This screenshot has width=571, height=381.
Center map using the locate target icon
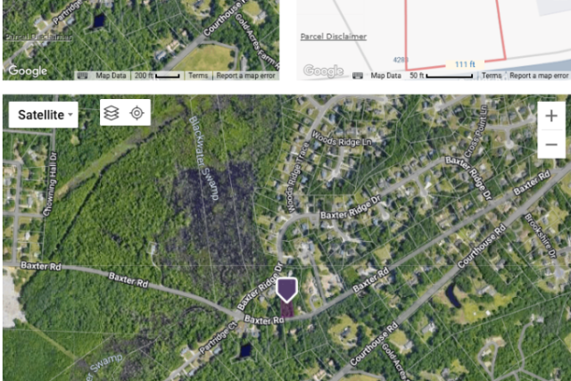137,113
